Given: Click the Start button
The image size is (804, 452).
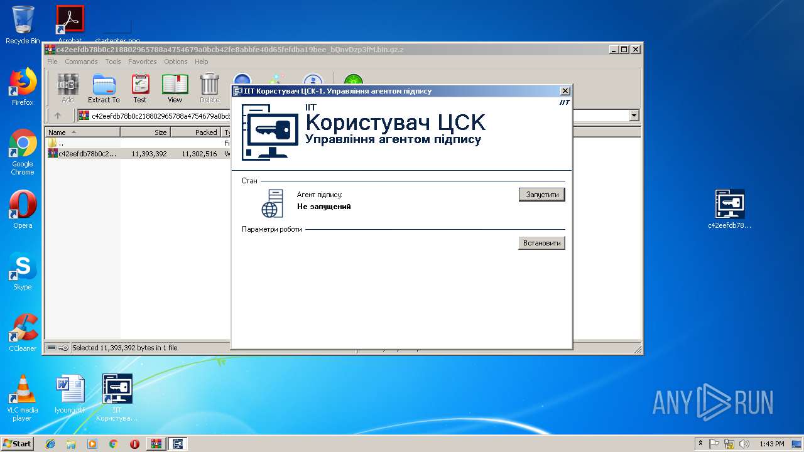Looking at the screenshot, I should [x=18, y=444].
